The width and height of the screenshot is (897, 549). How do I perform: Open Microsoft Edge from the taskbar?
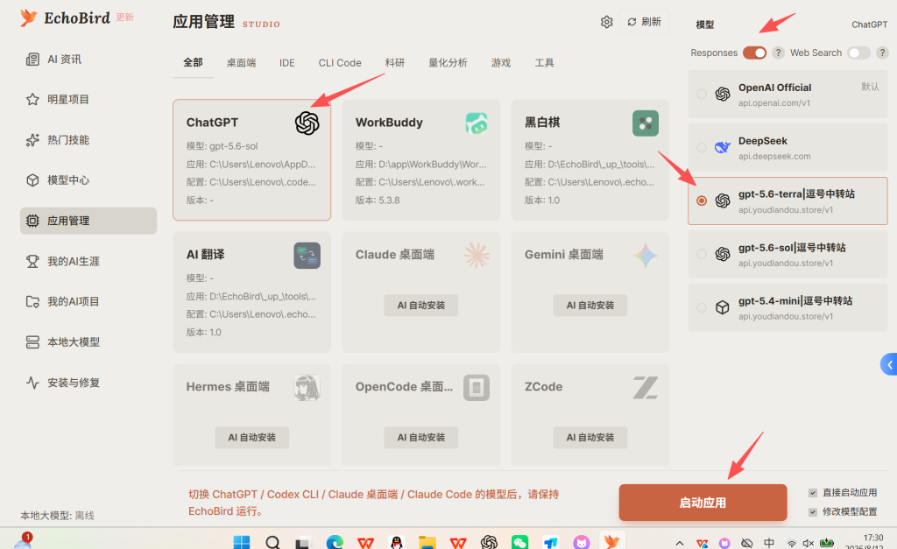tap(335, 542)
